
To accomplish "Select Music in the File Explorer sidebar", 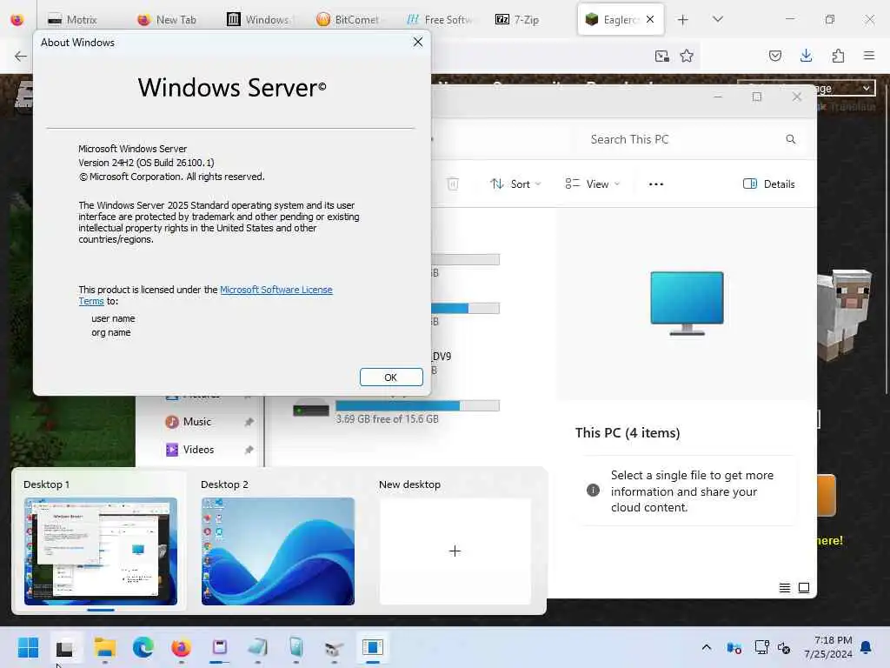I will pyautogui.click(x=197, y=422).
